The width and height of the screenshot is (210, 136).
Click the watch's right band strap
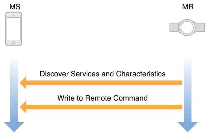click(201, 27)
